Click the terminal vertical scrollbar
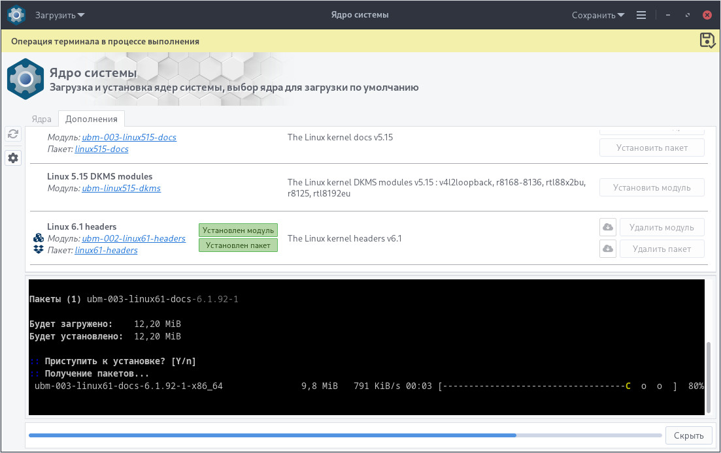The width and height of the screenshot is (721, 453). 709,377
